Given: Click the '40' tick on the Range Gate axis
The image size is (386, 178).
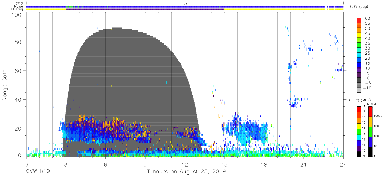Looking at the screenshot, I should 18,100.
